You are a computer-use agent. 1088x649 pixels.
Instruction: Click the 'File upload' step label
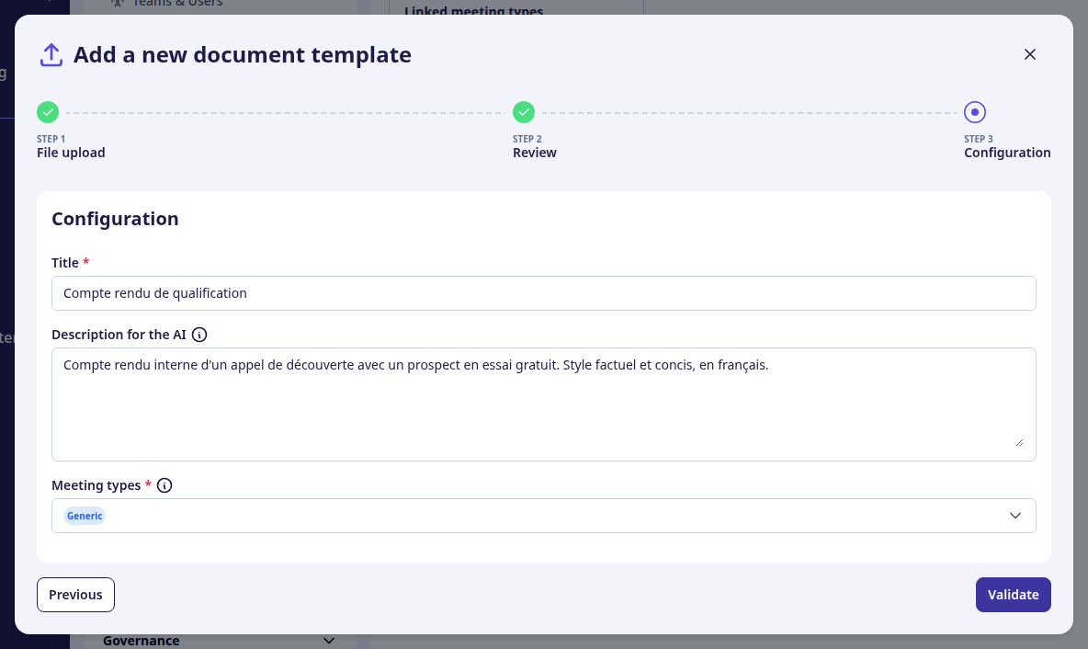(x=71, y=153)
